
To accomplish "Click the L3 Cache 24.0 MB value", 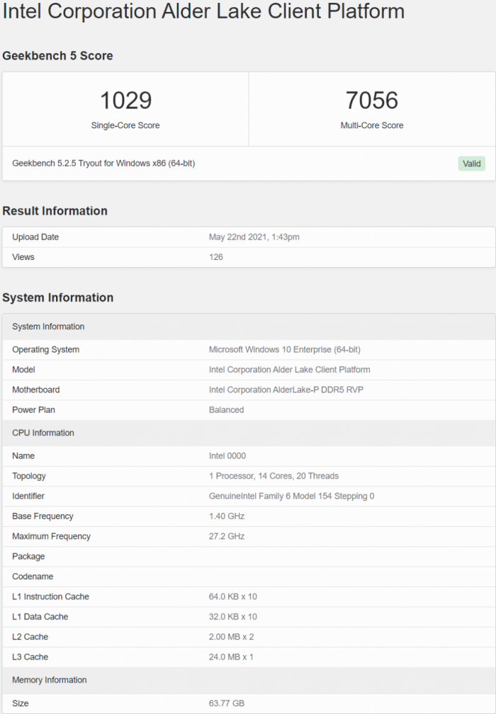I will tap(231, 657).
